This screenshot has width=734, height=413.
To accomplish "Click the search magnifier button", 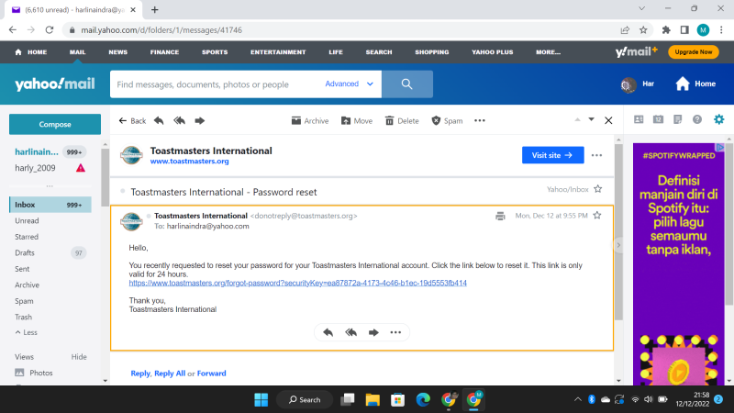I will point(406,84).
